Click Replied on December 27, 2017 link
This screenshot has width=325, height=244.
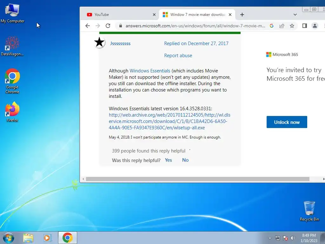pyautogui.click(x=196, y=43)
